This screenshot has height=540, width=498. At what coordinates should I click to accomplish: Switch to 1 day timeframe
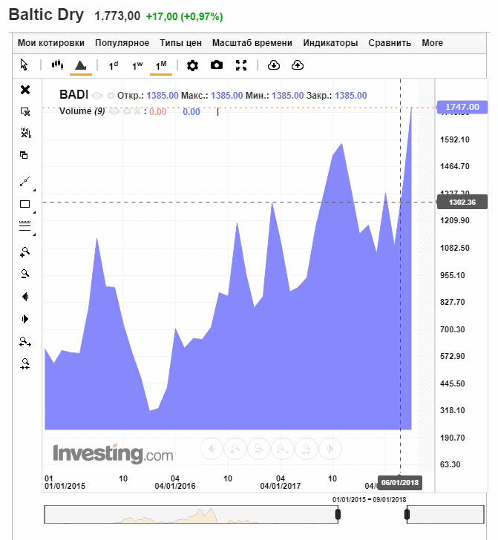pyautogui.click(x=114, y=65)
